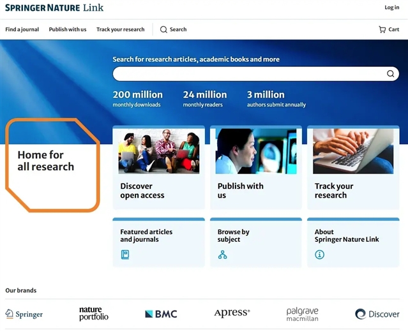
Task: Open the Discover brand logo
Action: tap(377, 314)
